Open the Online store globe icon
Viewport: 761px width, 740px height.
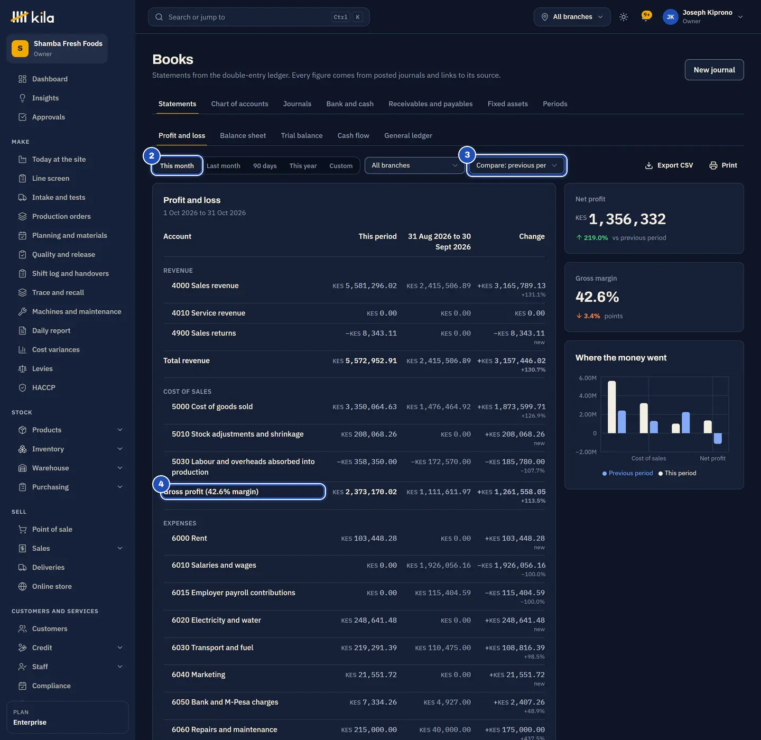coord(22,586)
